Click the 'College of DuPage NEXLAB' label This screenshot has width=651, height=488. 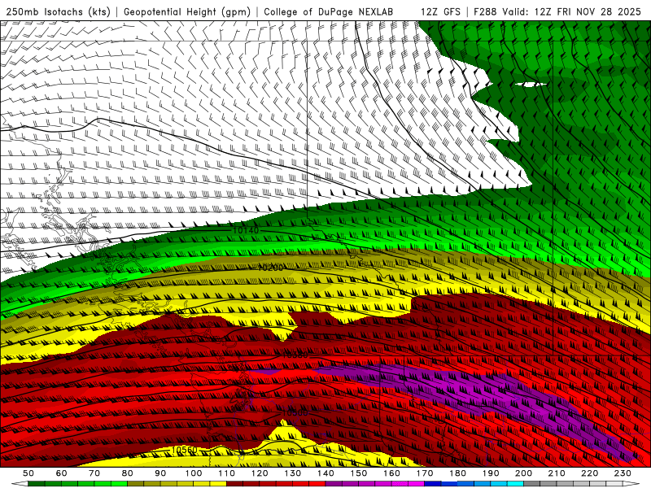(329, 12)
